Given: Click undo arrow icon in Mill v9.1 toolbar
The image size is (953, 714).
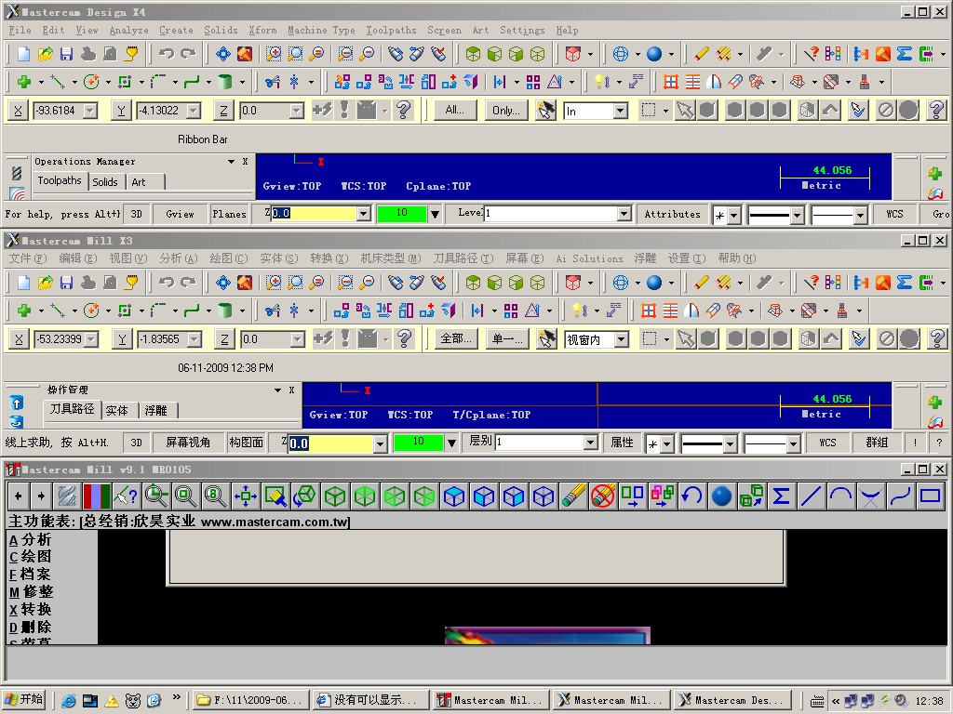Looking at the screenshot, I should point(691,496).
